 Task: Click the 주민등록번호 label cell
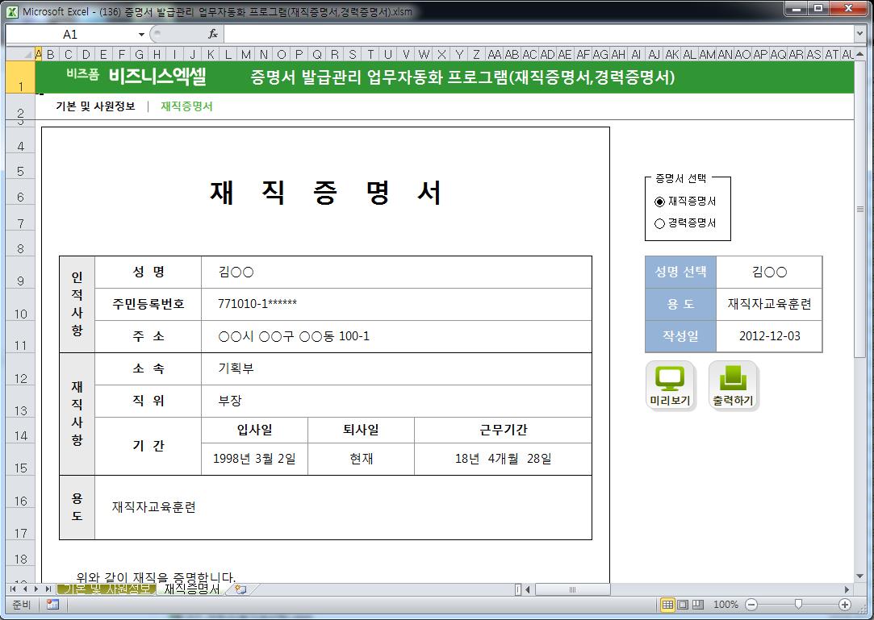point(148,304)
